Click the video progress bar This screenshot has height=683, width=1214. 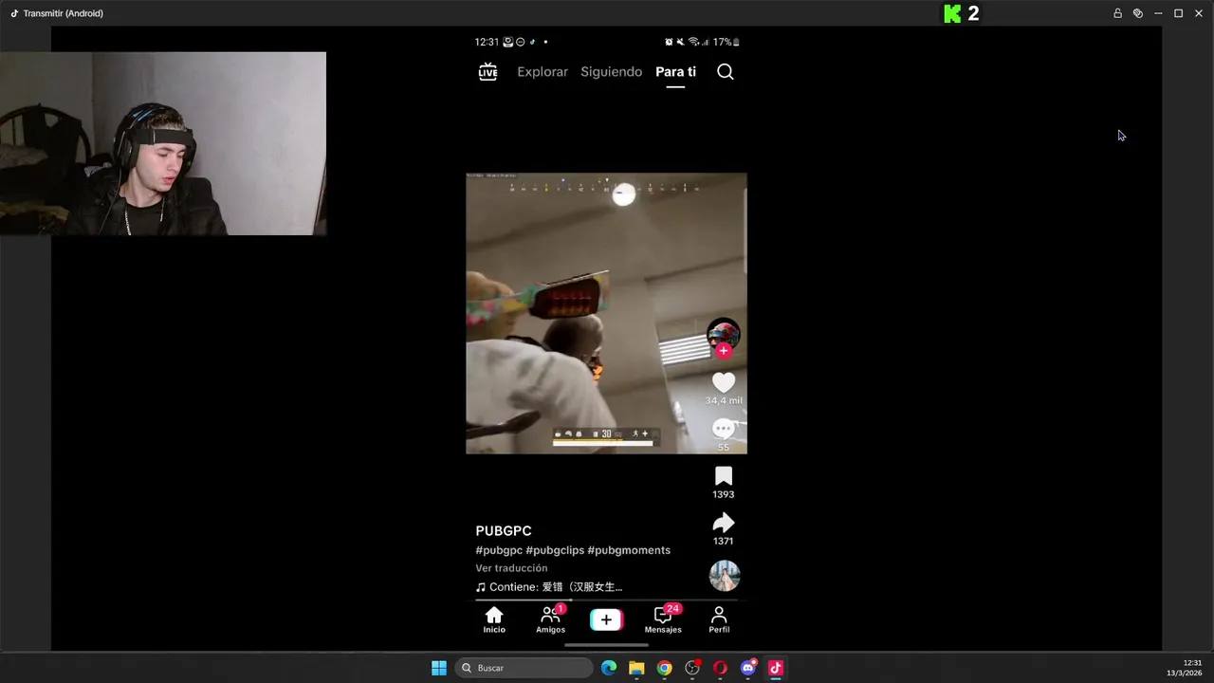606,600
